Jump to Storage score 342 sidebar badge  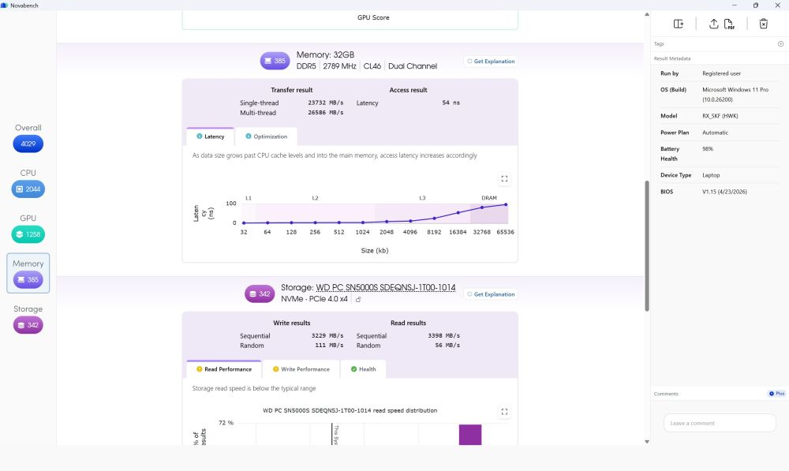[28, 325]
